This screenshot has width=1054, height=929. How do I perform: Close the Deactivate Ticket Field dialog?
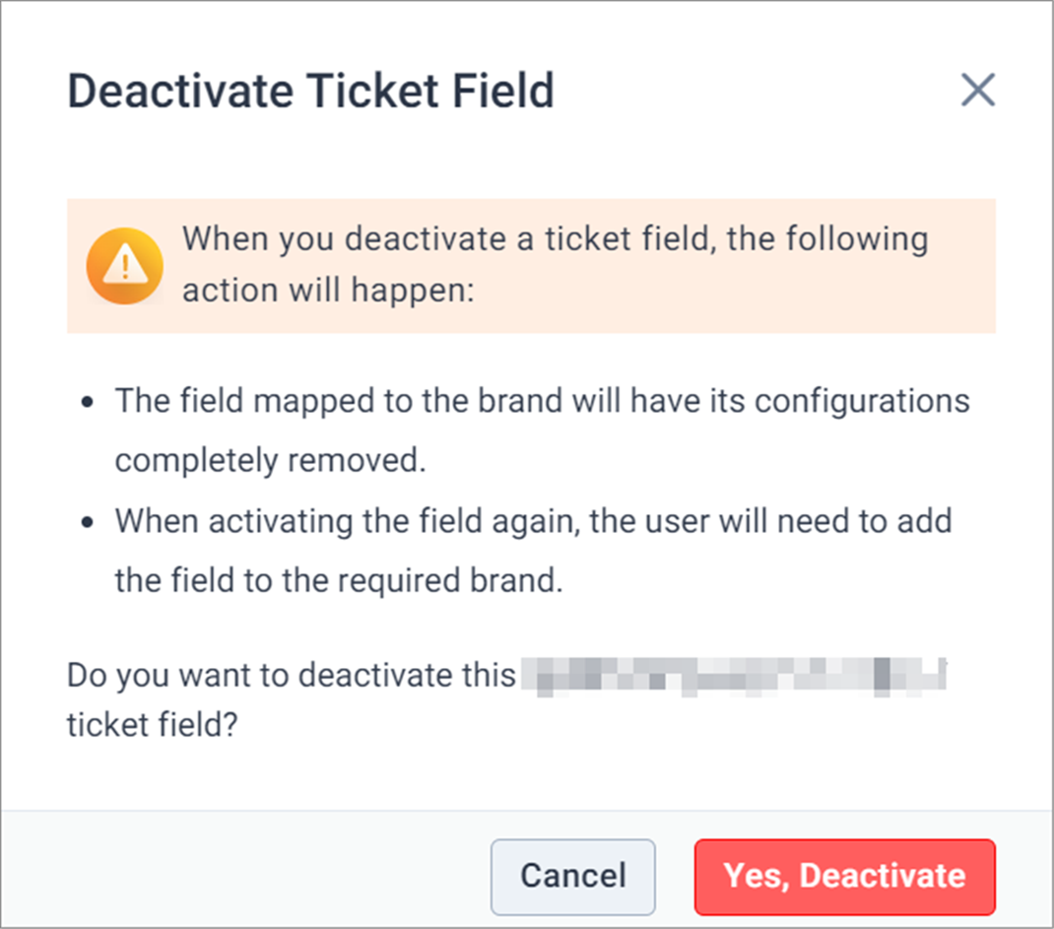pyautogui.click(x=977, y=90)
